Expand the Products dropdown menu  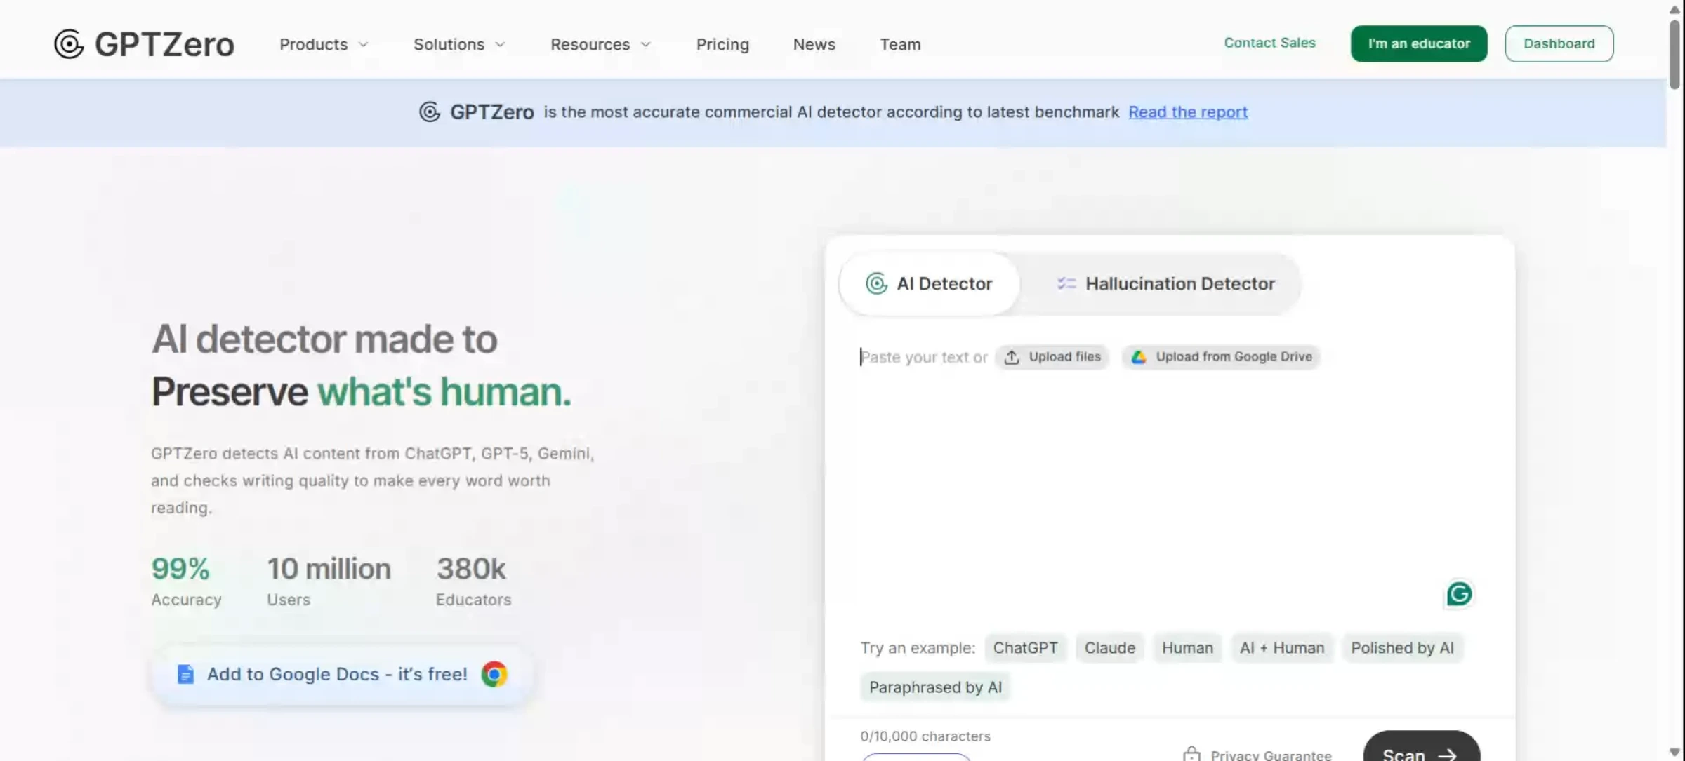pyautogui.click(x=324, y=44)
